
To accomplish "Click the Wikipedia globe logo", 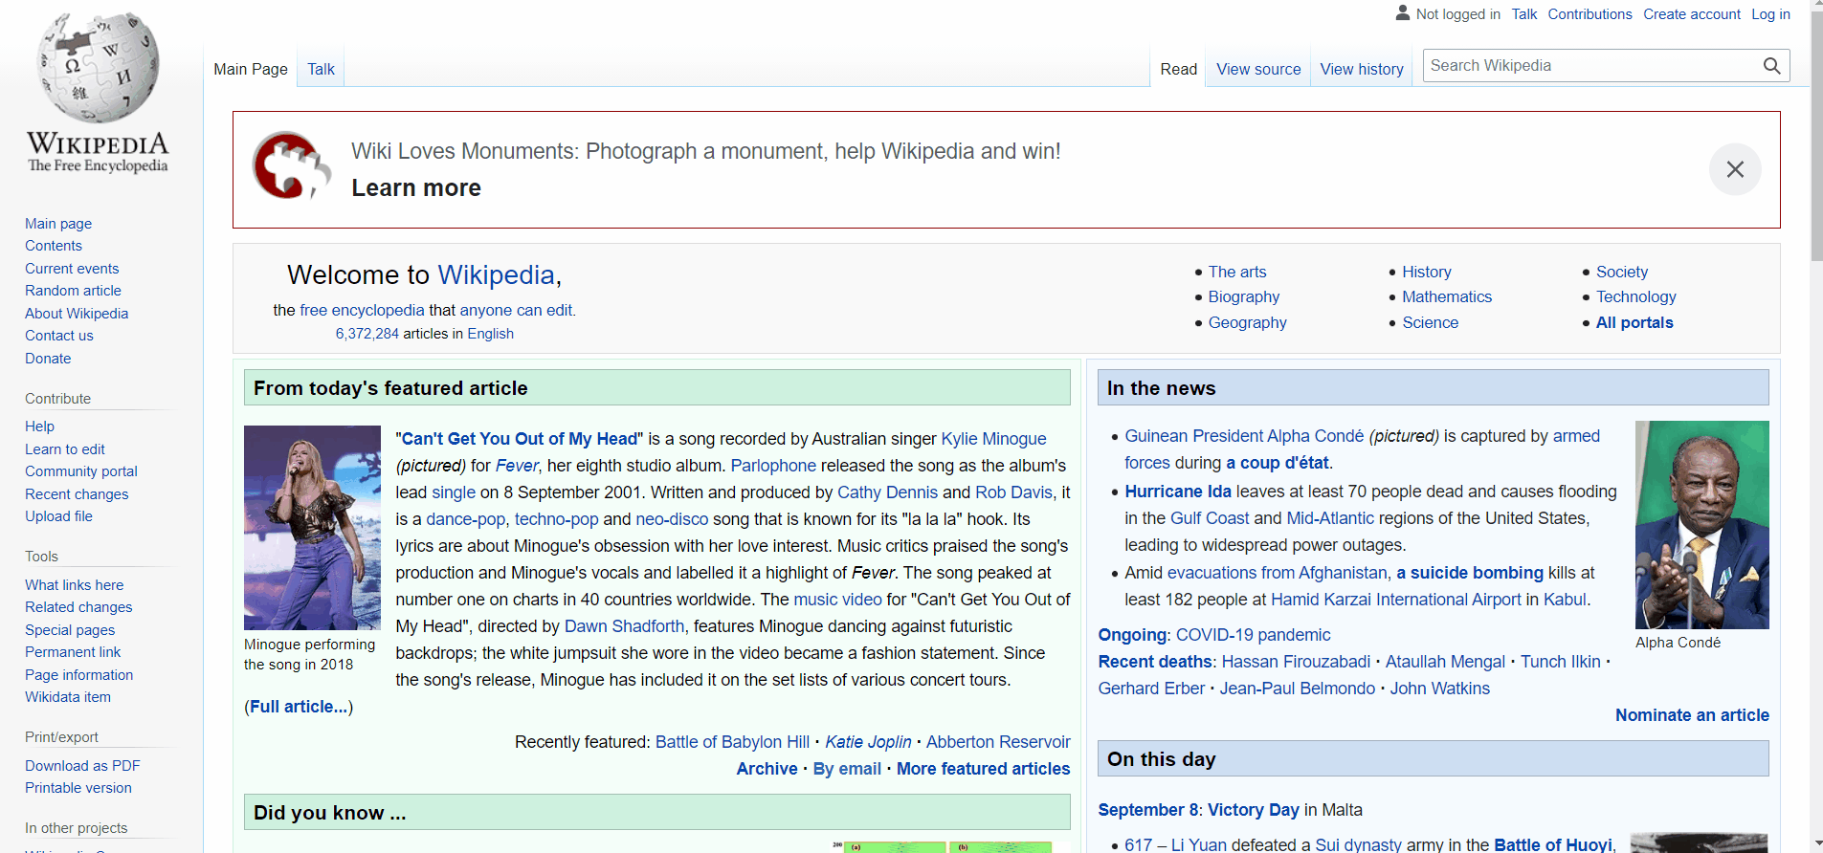I will pos(99,67).
